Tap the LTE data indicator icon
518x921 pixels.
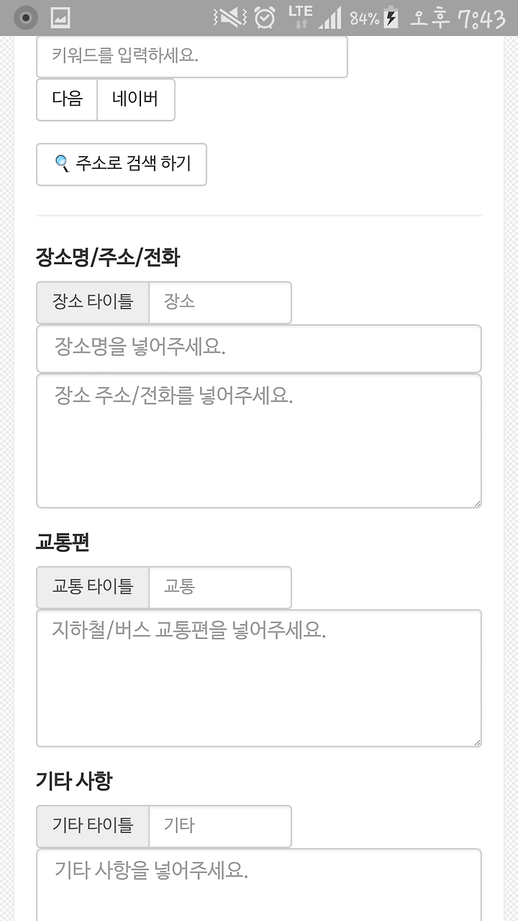pos(300,17)
